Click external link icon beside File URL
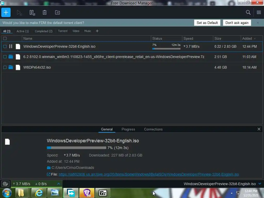 coord(48,174)
